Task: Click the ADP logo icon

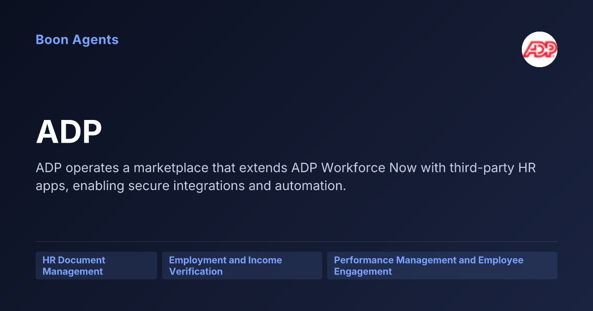Action: click(540, 49)
